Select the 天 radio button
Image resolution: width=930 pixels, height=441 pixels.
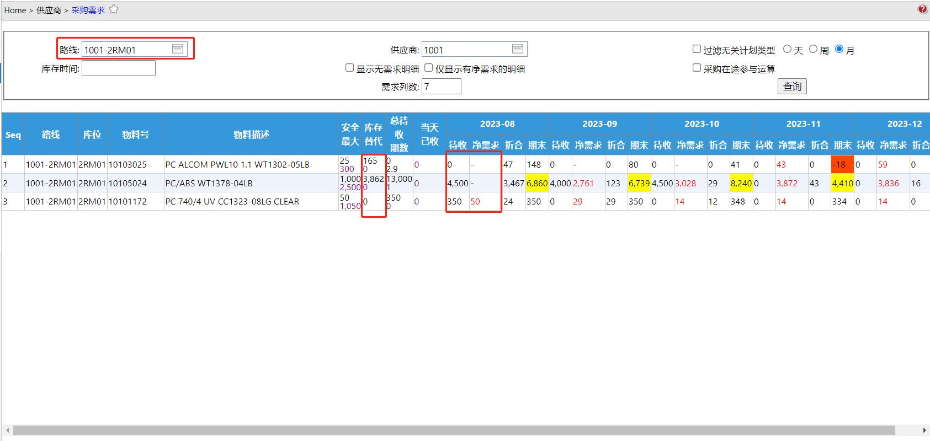pyautogui.click(x=788, y=49)
